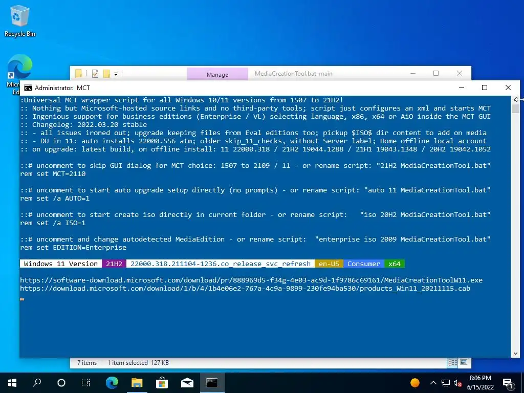524x393 pixels.
Task: Click the Properties checkmark icon in Explorer quick access
Action: coord(95,74)
